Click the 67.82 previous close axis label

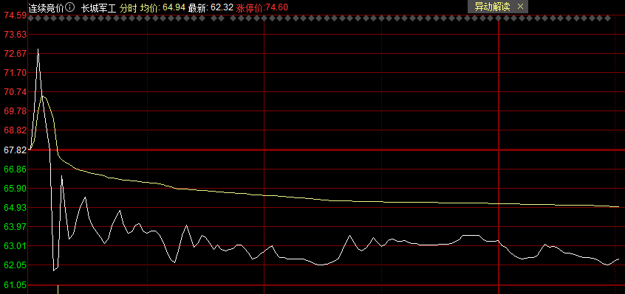pyautogui.click(x=15, y=150)
